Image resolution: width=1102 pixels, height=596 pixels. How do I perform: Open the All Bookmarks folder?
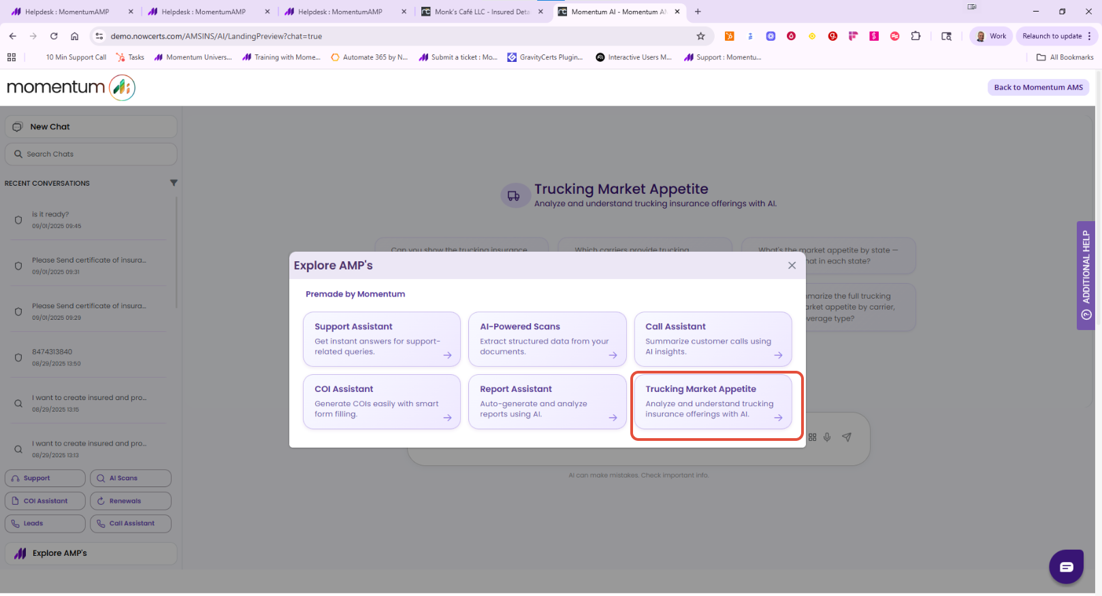click(1065, 57)
